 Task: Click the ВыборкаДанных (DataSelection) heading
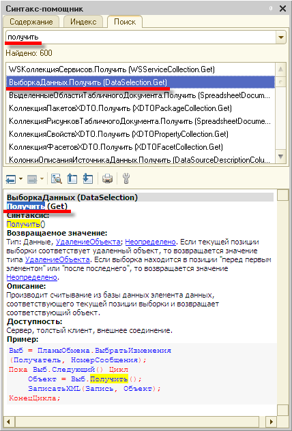[72, 197]
